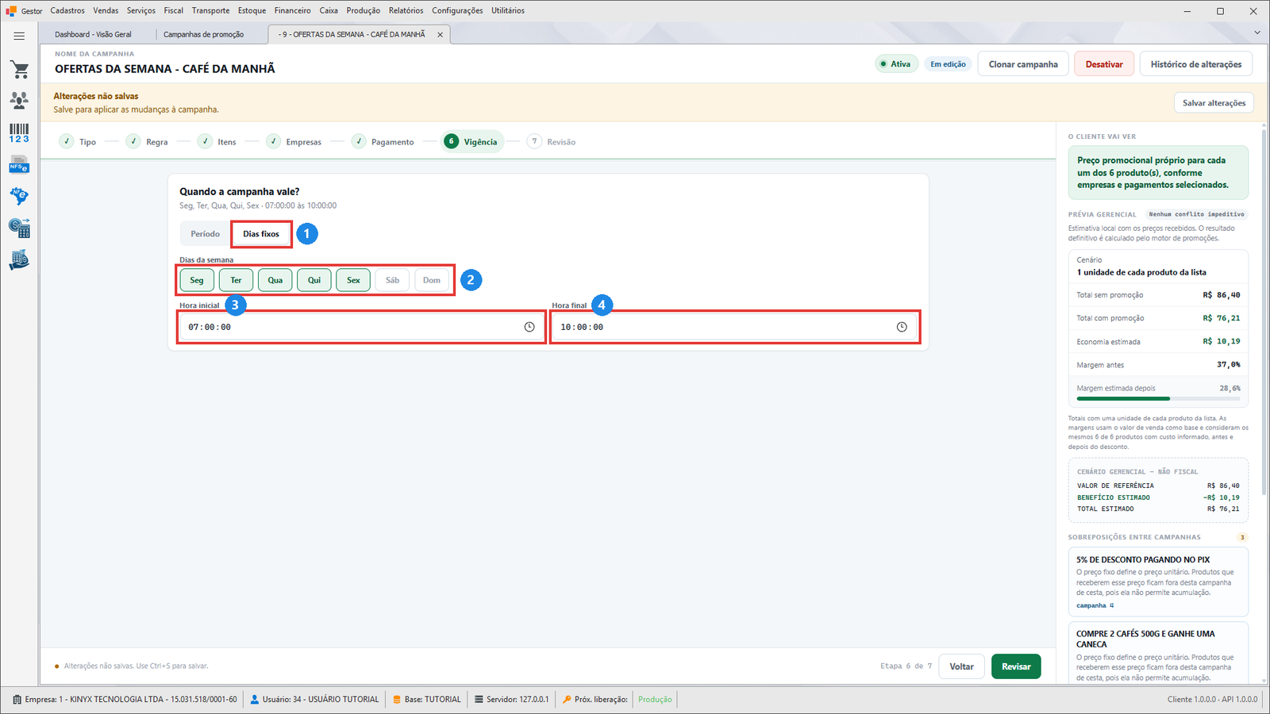Click Salvar alterações button
The height and width of the screenshot is (714, 1270).
coord(1214,103)
